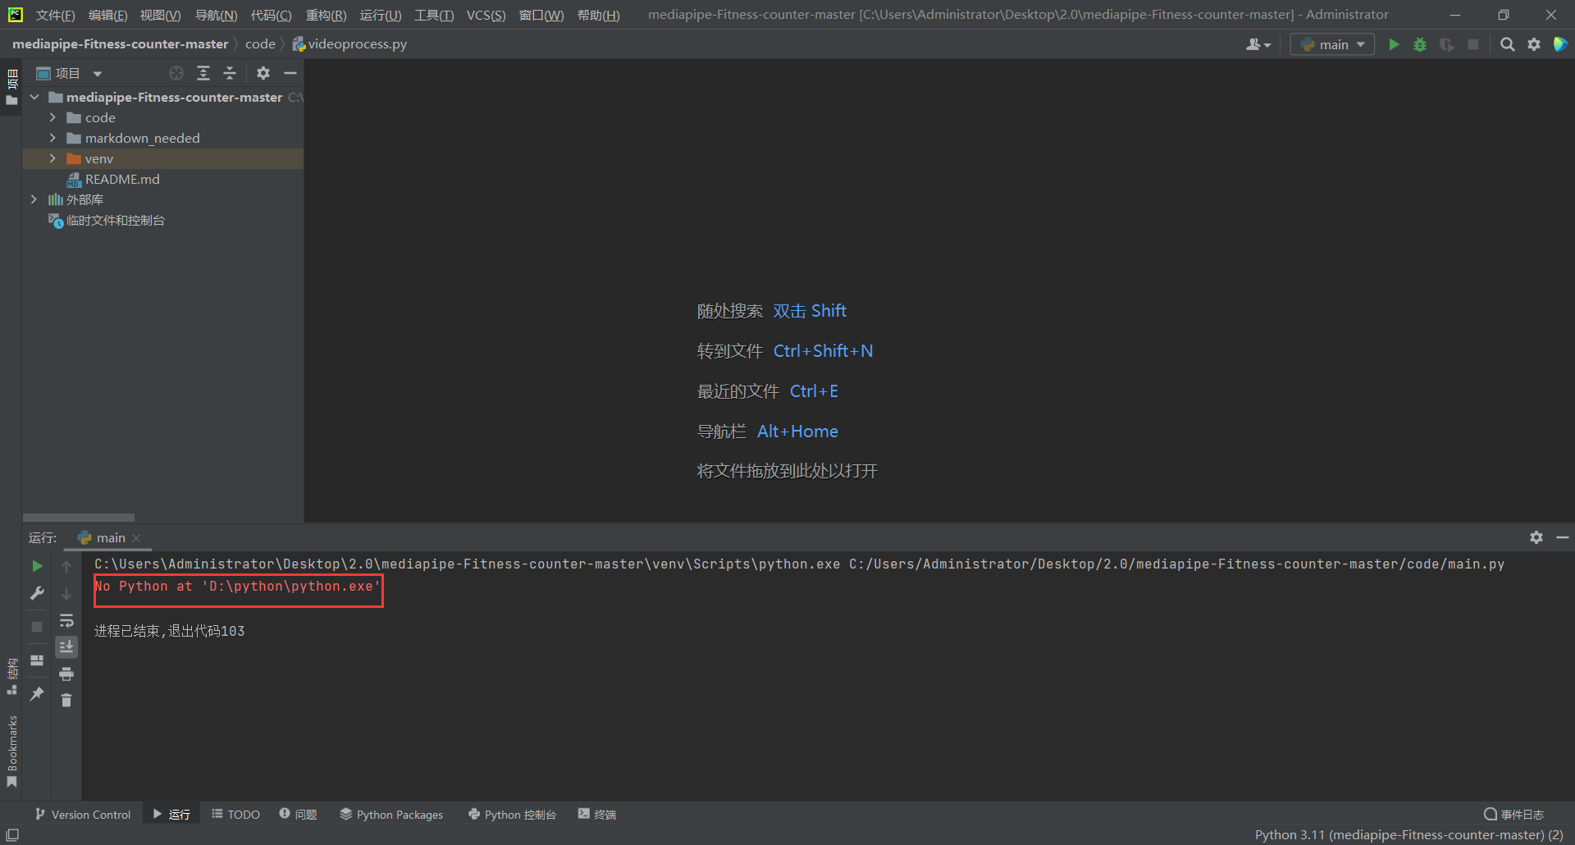The height and width of the screenshot is (845, 1575).
Task: Start debugging with the bug icon
Action: (x=1420, y=44)
